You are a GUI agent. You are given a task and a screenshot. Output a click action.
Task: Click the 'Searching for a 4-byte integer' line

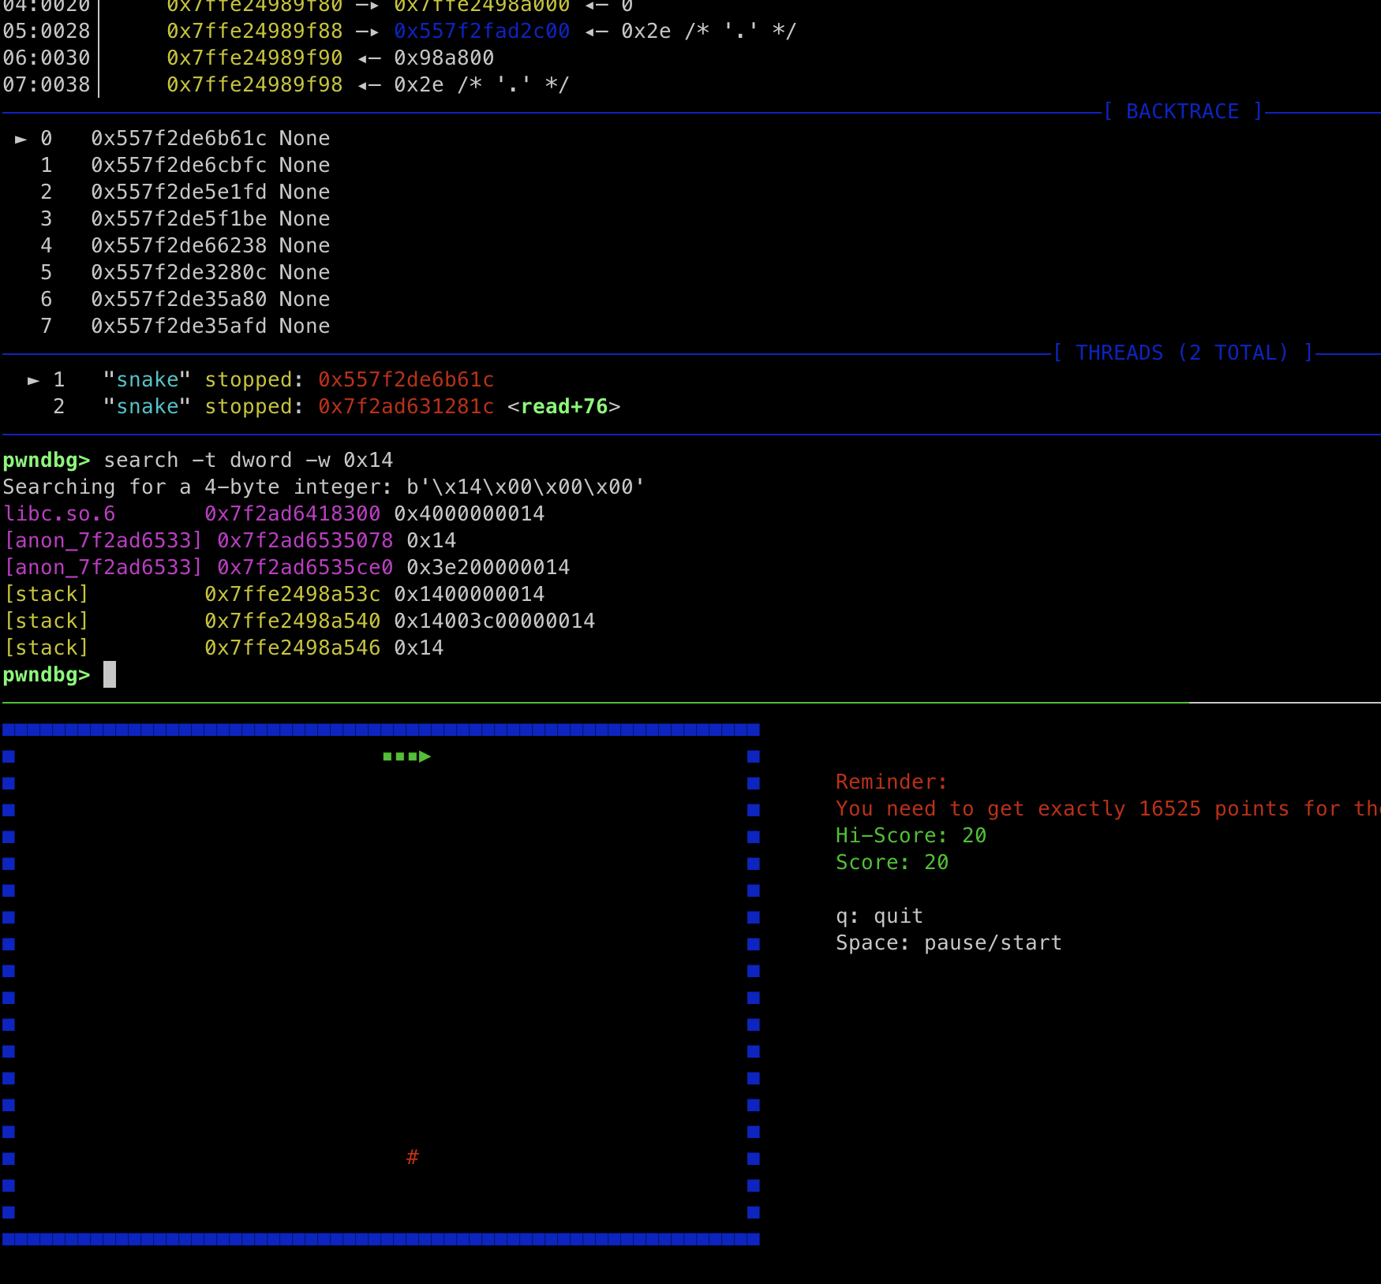click(324, 487)
